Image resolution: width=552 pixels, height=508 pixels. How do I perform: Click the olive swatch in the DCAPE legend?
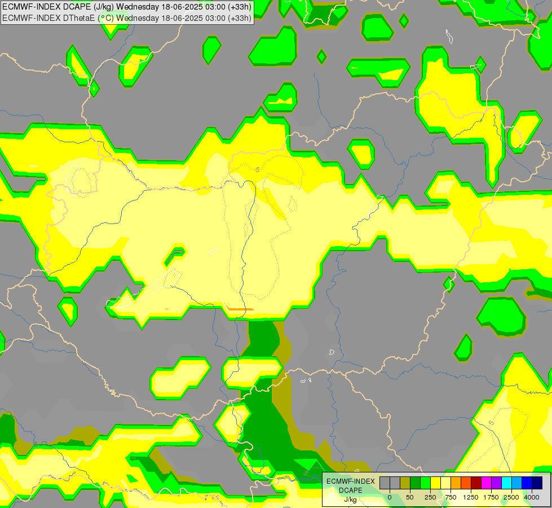[405, 483]
